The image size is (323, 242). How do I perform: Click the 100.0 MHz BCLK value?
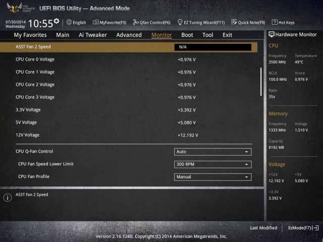pyautogui.click(x=278, y=79)
